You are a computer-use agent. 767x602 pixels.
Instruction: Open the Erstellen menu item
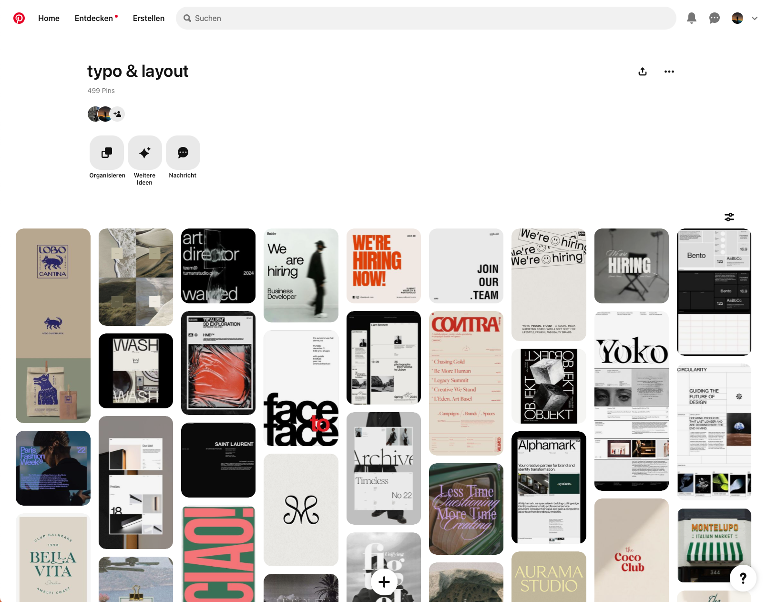coord(149,18)
